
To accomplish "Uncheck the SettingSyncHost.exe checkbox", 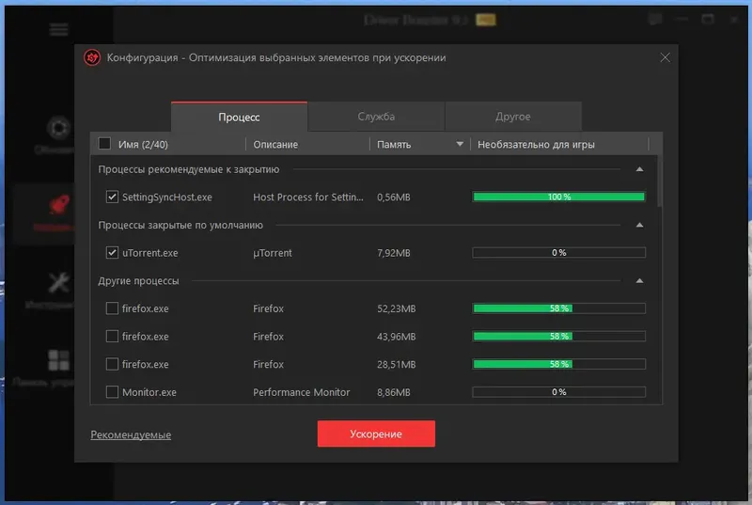I will click(112, 197).
